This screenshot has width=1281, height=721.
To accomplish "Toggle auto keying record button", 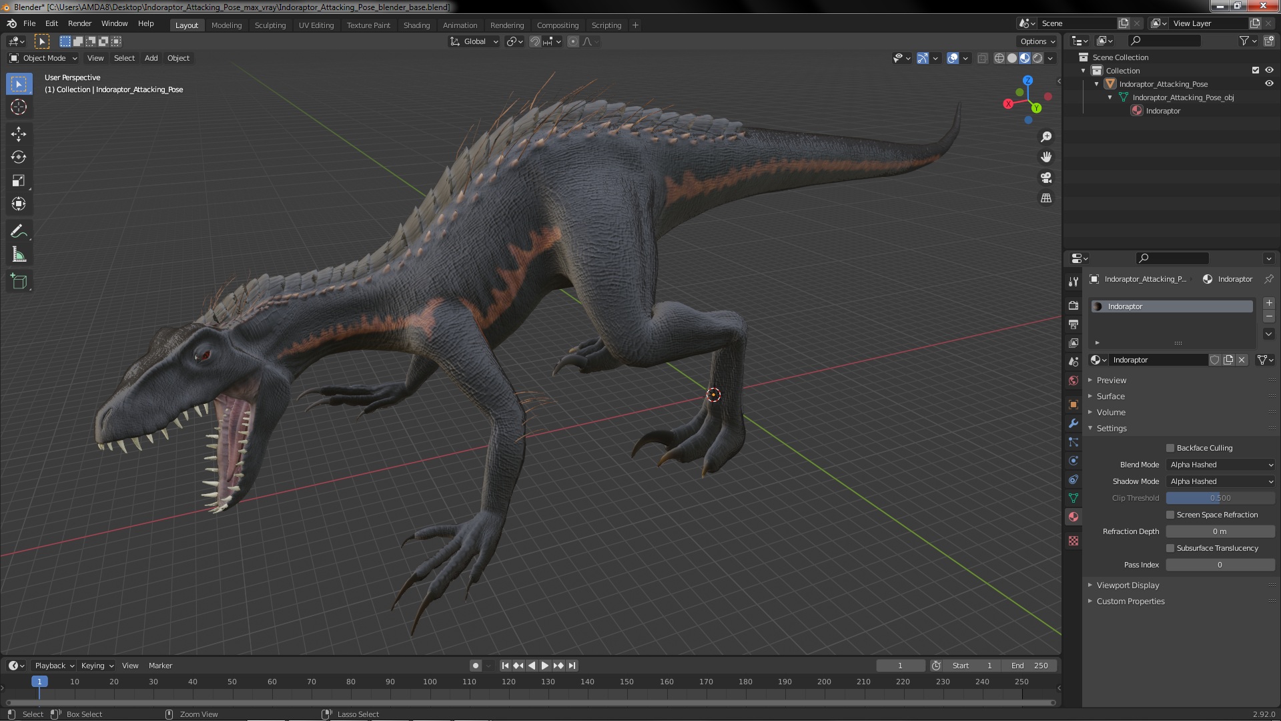I will pos(476,666).
